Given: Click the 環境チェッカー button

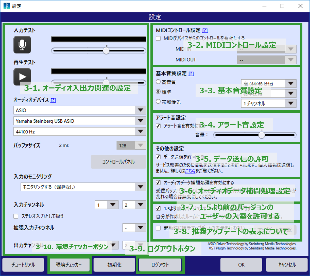Looking at the screenshot, I should tap(69, 265).
